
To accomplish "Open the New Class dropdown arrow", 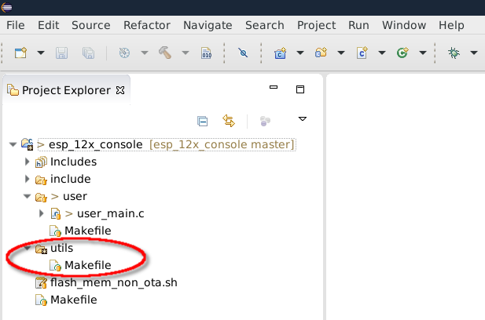I will pos(423,53).
